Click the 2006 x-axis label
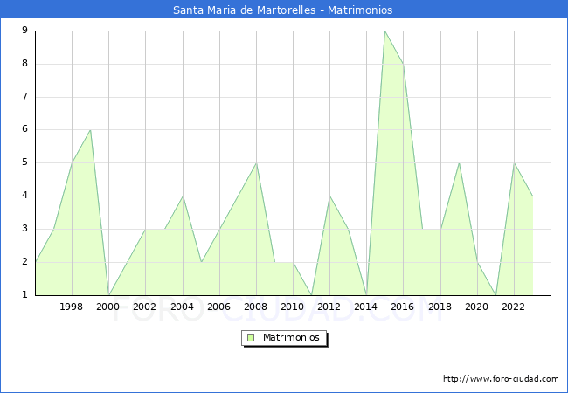This screenshot has height=393, width=568. click(x=218, y=307)
